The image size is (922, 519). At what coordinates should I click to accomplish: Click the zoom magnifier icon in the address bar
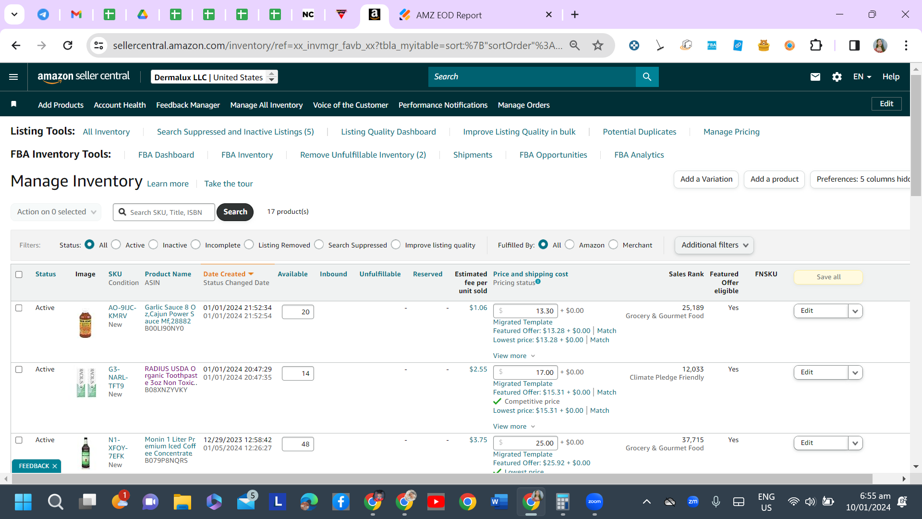click(574, 45)
